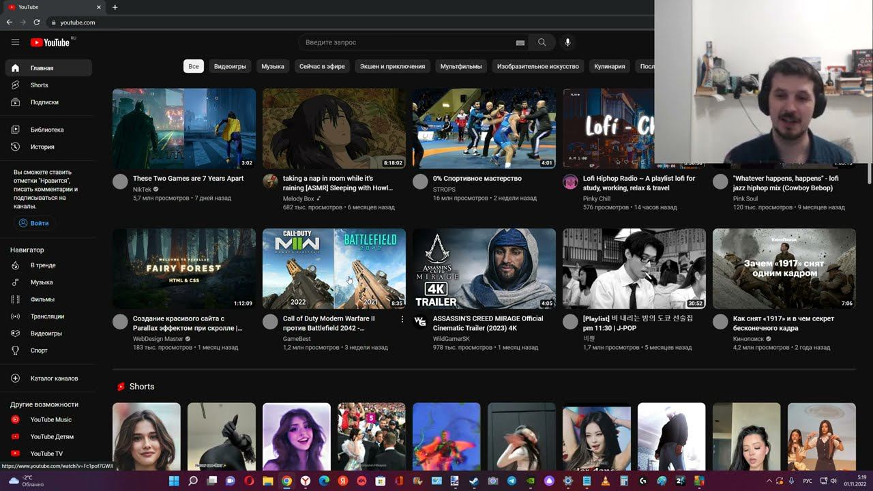Image resolution: width=873 pixels, height=491 pixels.
Task: Open the weather widget on taskbar
Action: [x=26, y=481]
